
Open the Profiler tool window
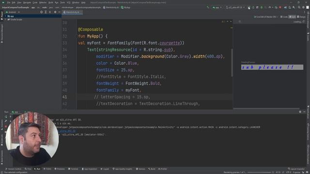pos(163,169)
